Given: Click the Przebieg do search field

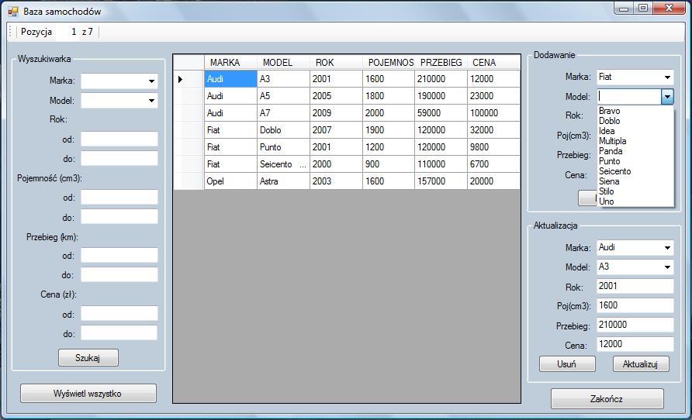Looking at the screenshot, I should click(119, 275).
